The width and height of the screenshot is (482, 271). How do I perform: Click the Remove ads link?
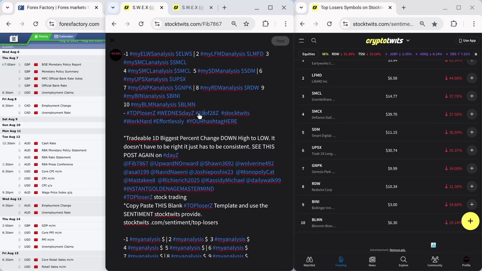tap(398, 250)
